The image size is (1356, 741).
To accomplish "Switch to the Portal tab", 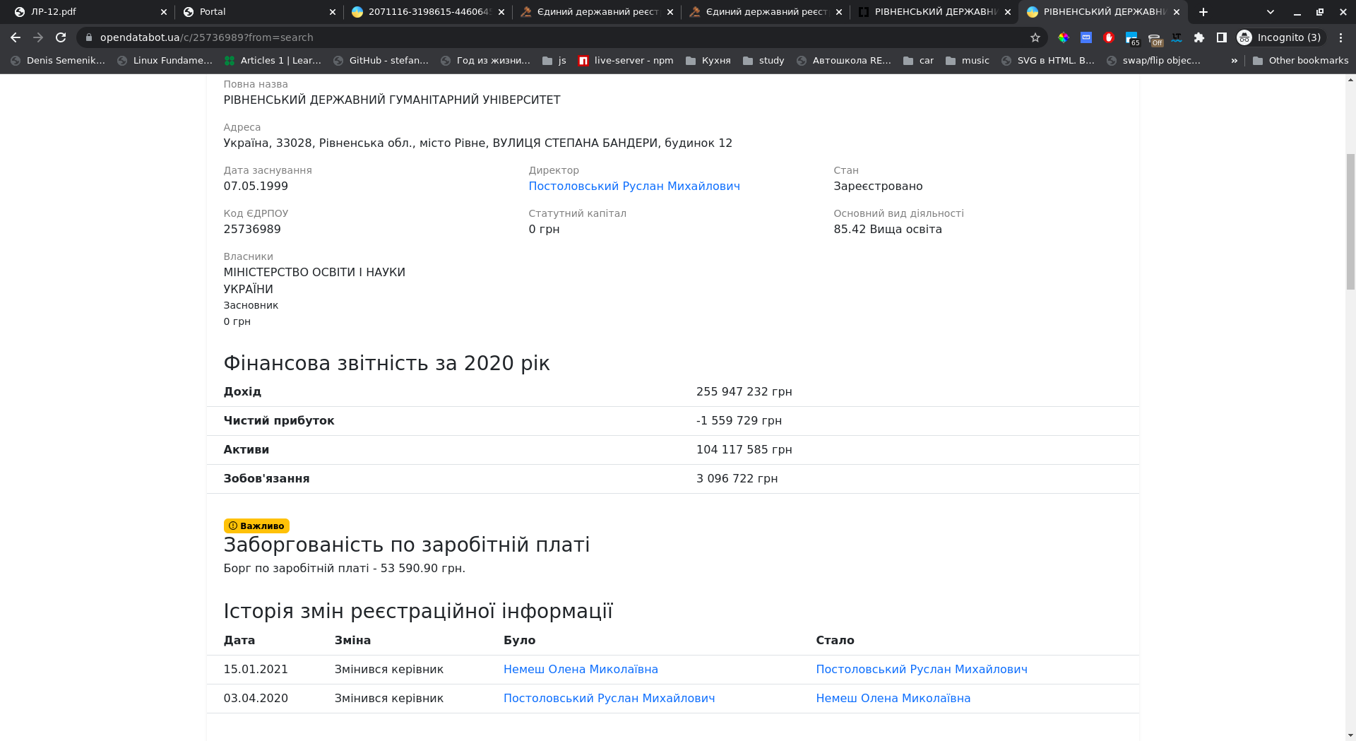I will point(254,12).
